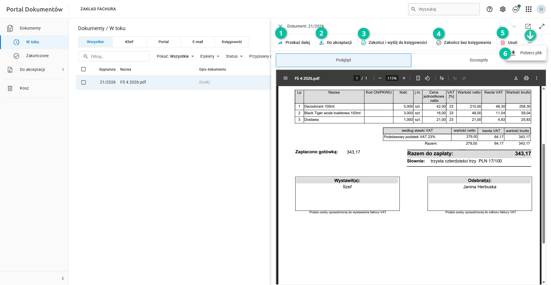The width and height of the screenshot is (551, 285).
Task: Rotate the PDF page counterclockwise
Action: click(427, 78)
